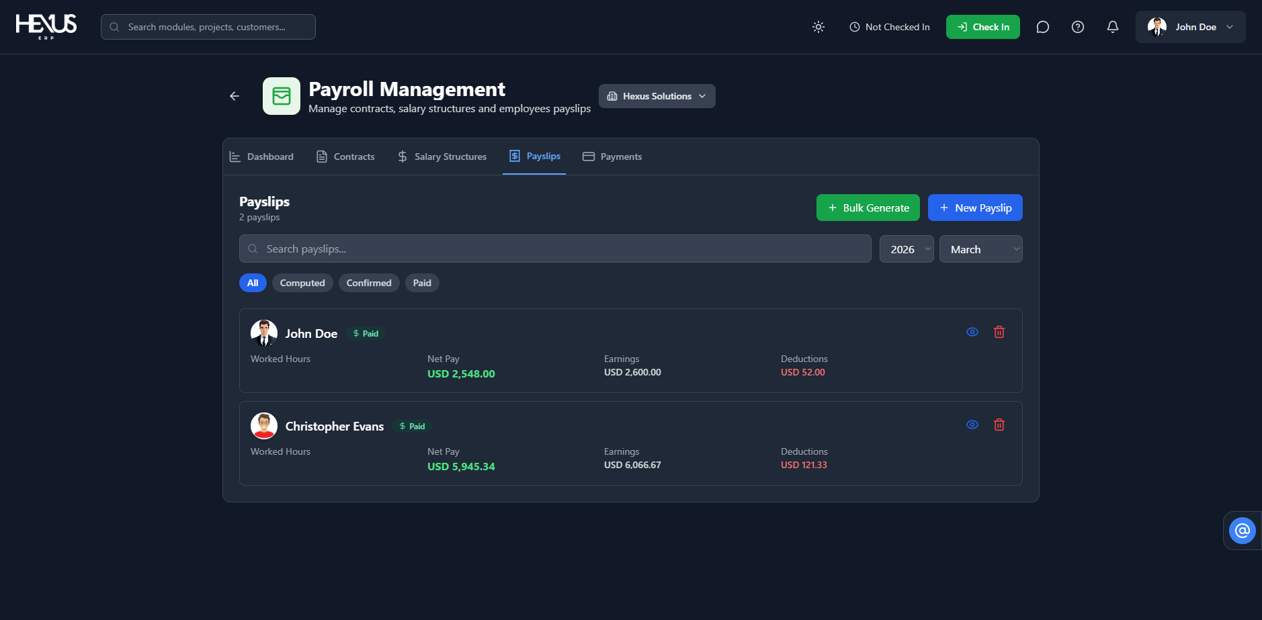This screenshot has height=620, width=1262.
Task: Click the Bulk Generate button
Action: click(x=868, y=208)
